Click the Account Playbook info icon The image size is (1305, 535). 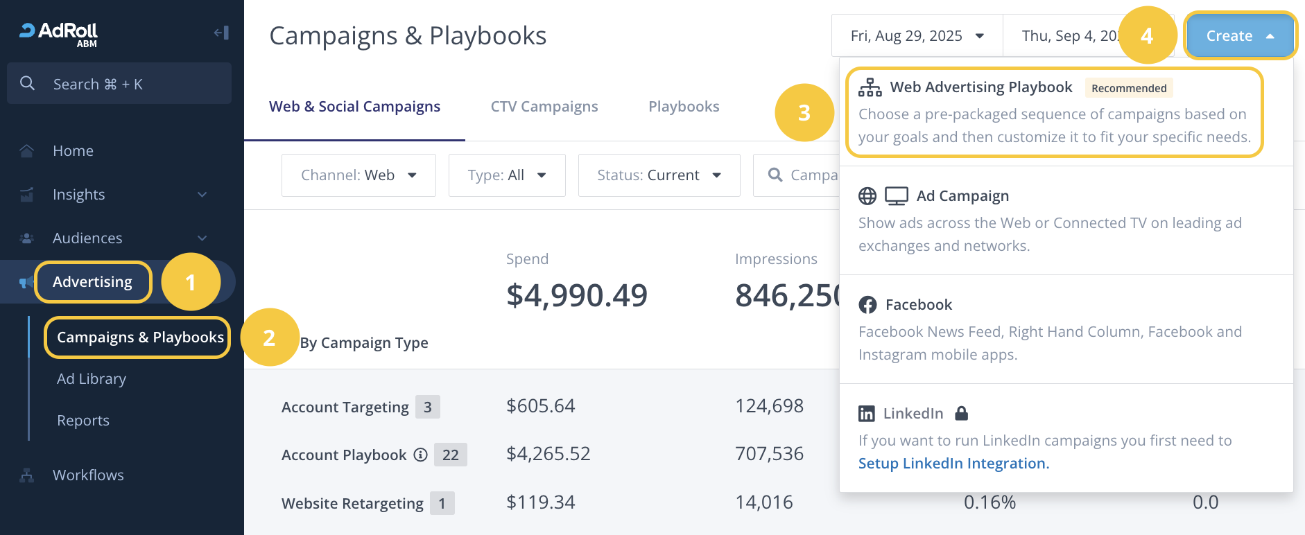pyautogui.click(x=420, y=455)
